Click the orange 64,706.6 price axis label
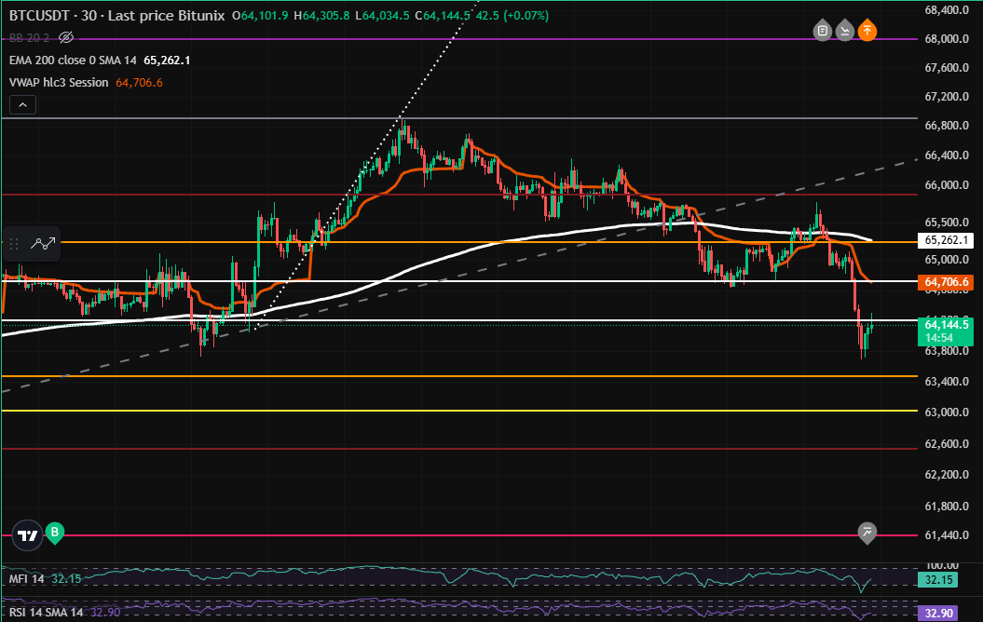Image resolution: width=983 pixels, height=622 pixels. click(946, 282)
